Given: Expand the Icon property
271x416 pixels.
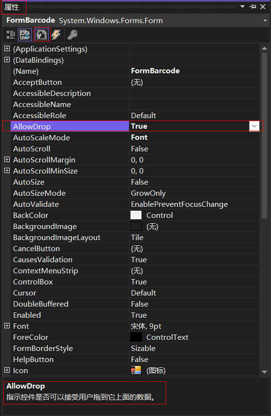Looking at the screenshot, I should coord(7,370).
